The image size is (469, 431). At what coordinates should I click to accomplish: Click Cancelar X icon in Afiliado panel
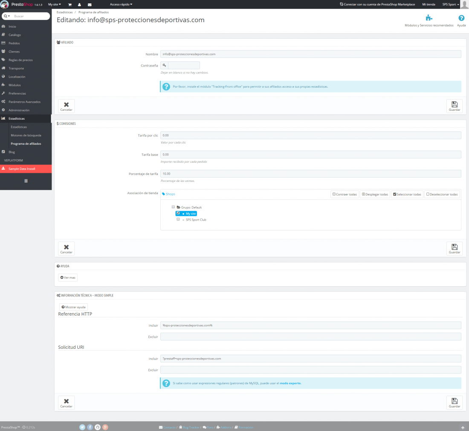coord(66,106)
